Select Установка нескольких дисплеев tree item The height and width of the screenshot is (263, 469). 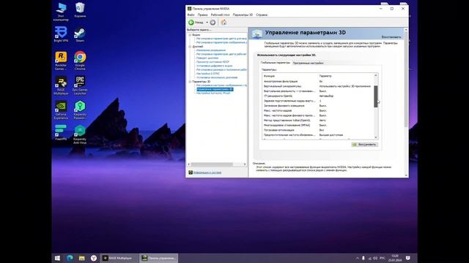coord(217,77)
